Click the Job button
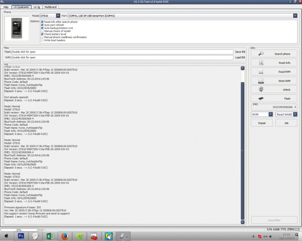This screenshot has width=302, height=241. click(286, 123)
